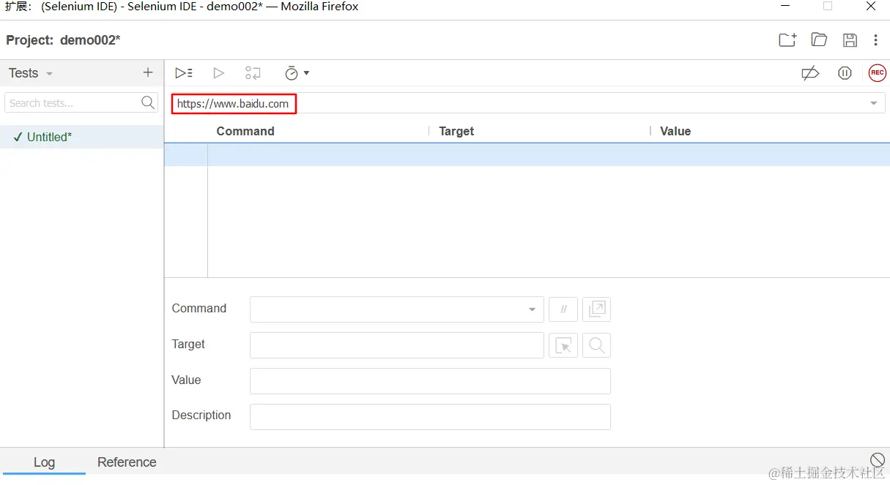Click the Value input field

430,381
